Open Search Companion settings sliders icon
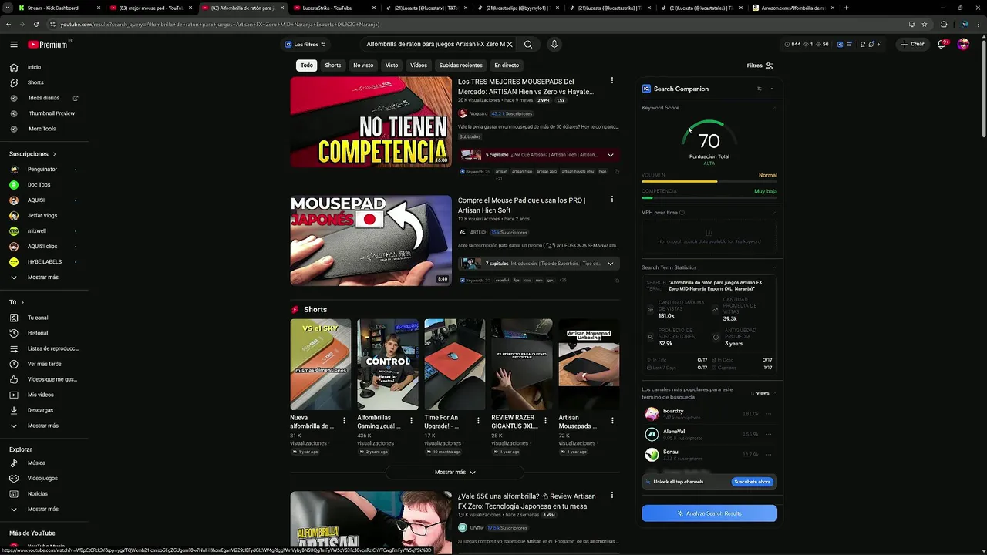Screen dimensions: 987x555 click(760, 89)
